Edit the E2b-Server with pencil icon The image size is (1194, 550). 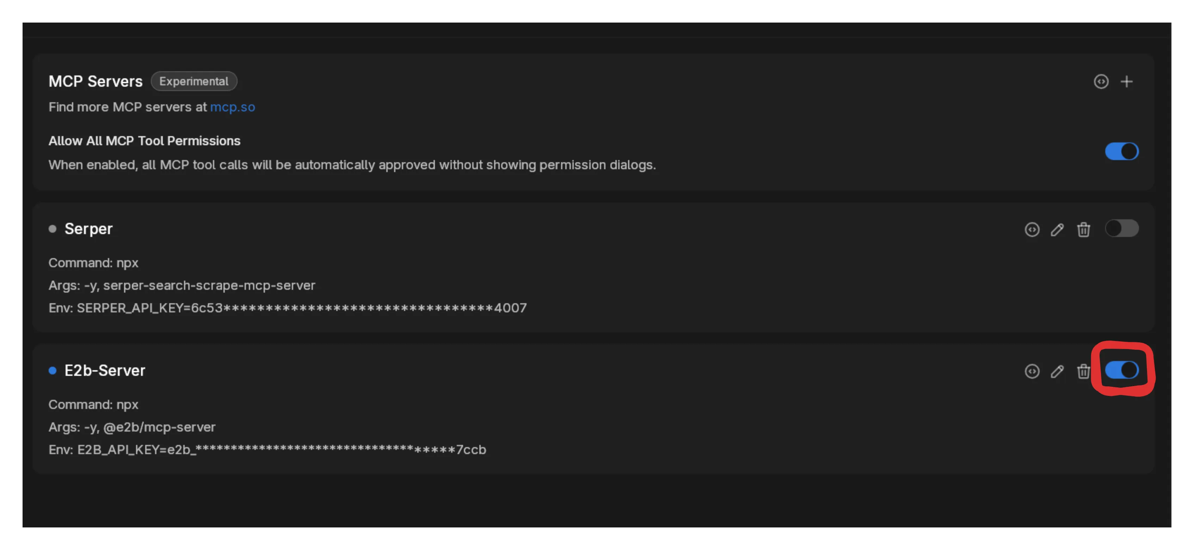point(1057,372)
